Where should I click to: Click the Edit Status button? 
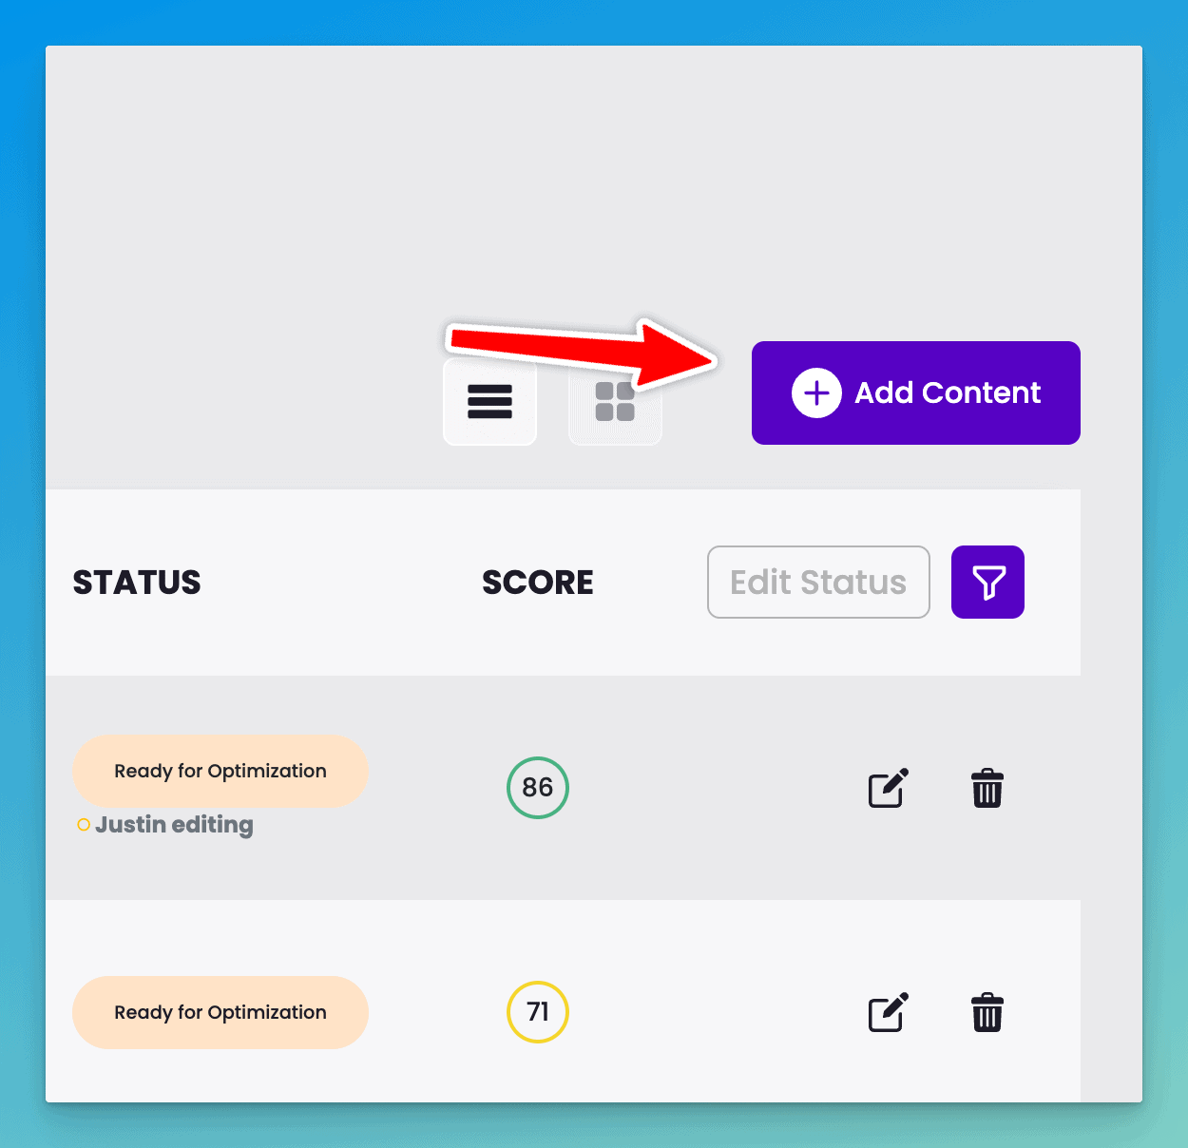point(818,582)
